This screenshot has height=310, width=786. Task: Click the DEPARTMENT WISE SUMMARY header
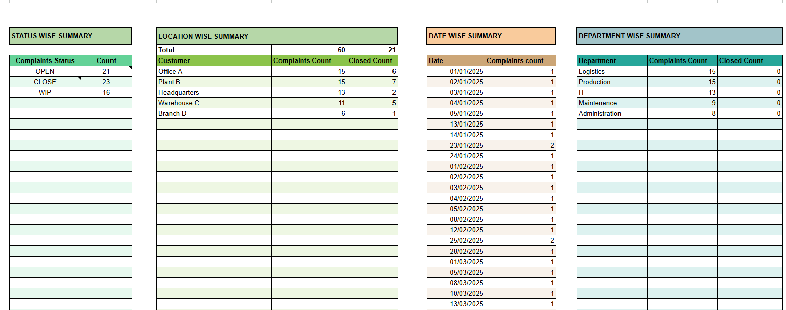point(679,36)
